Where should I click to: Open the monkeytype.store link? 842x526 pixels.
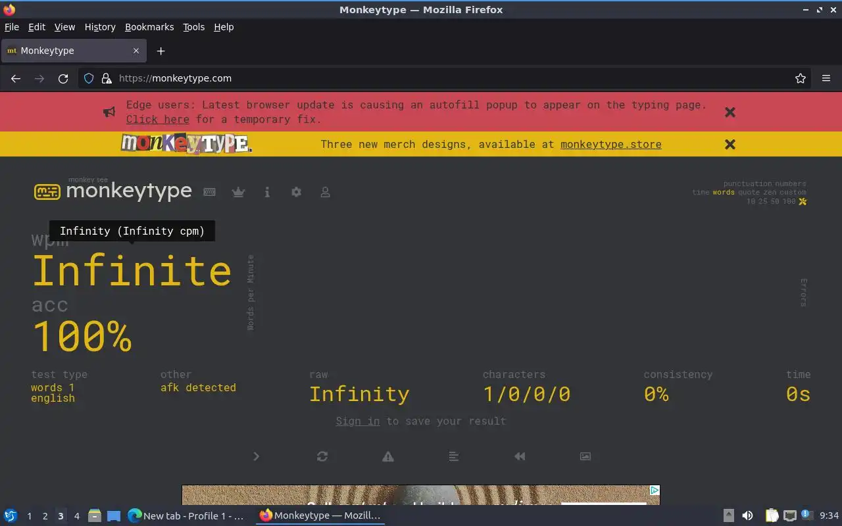[611, 144]
